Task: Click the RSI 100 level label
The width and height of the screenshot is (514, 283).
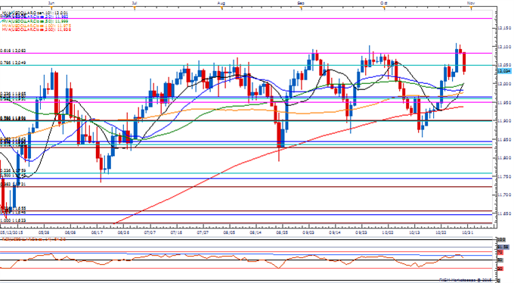Action: tap(501, 240)
